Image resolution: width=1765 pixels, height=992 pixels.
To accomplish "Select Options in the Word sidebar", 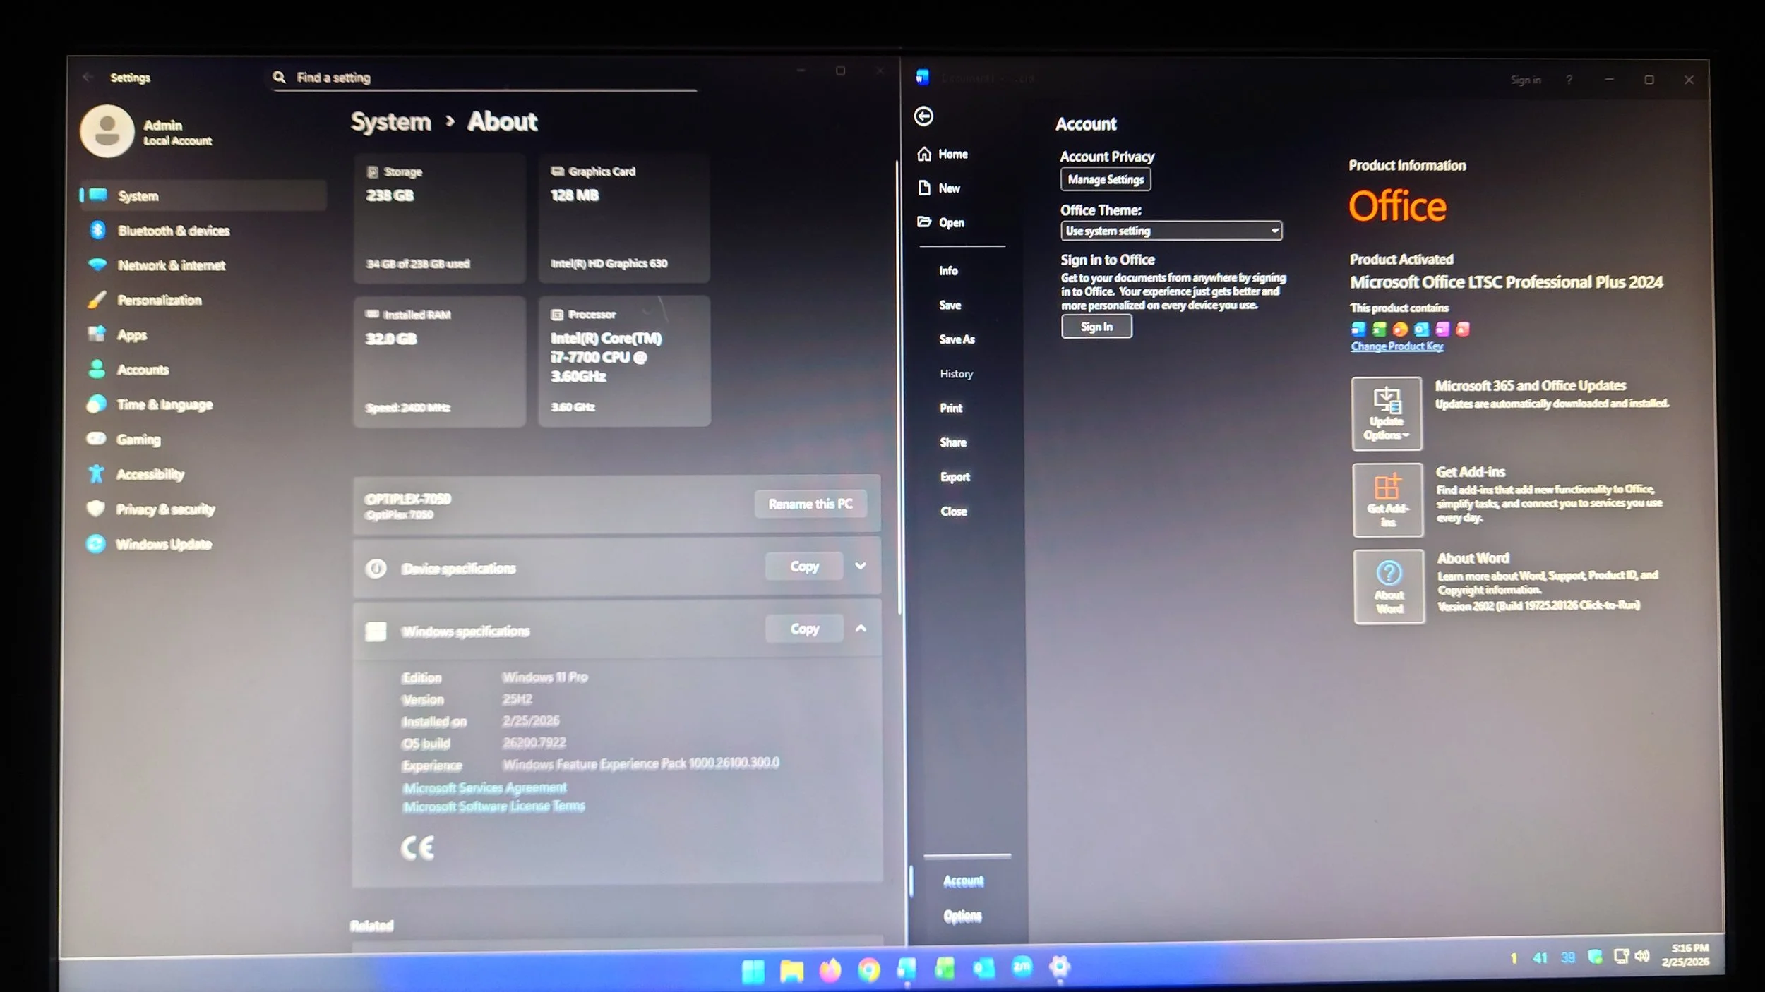I will (962, 916).
